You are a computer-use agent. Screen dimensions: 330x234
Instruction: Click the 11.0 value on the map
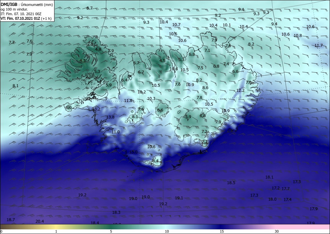pyautogui.click(x=115, y=132)
